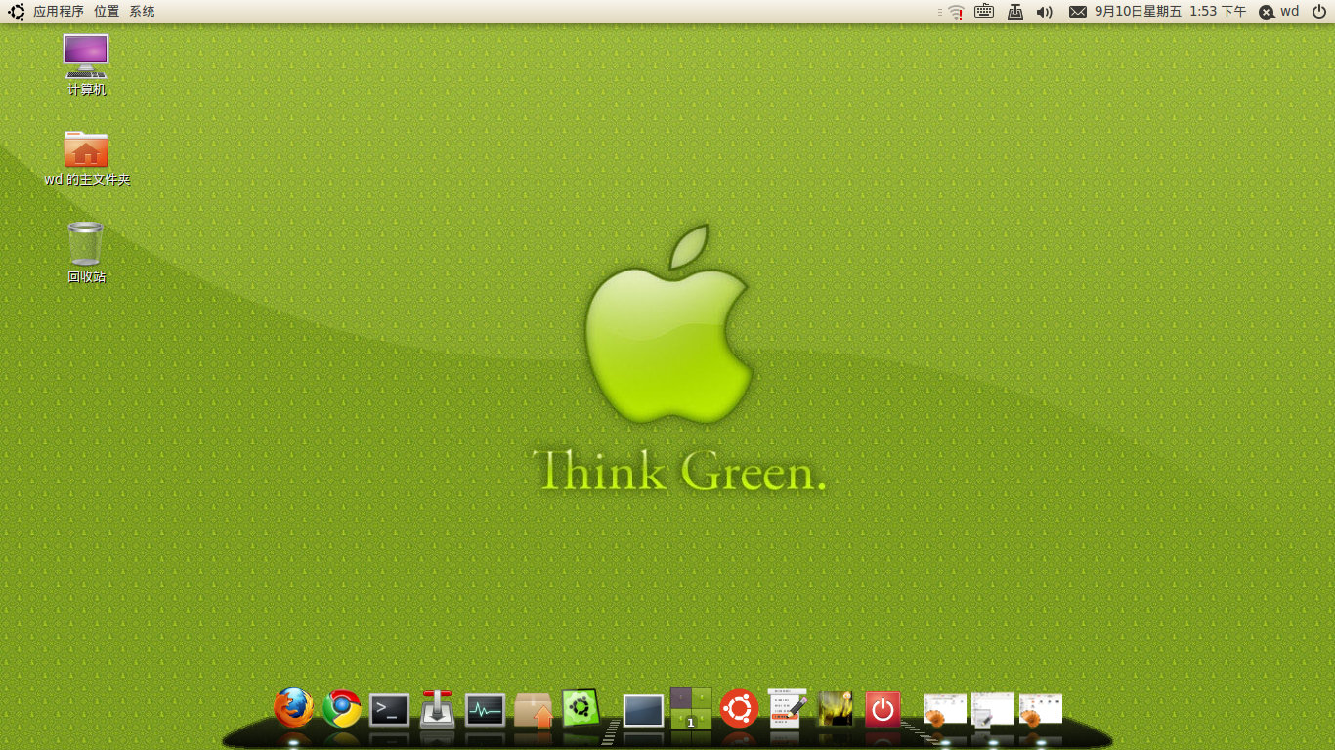
Task: Open the Terminal dock icon
Action: pos(389,710)
